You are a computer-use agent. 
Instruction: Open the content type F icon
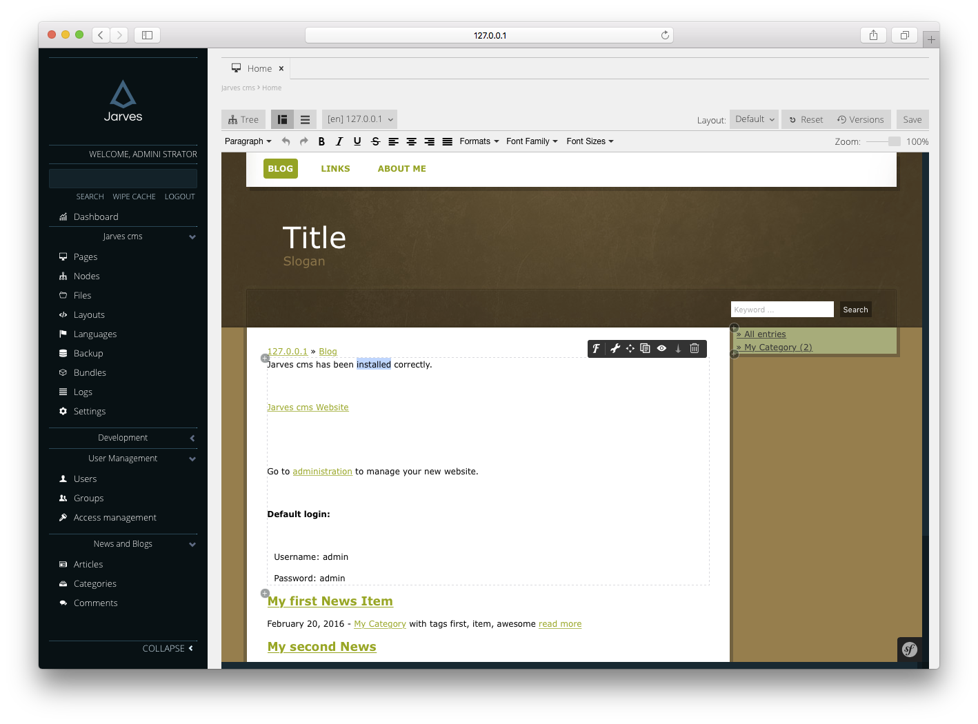pyautogui.click(x=596, y=348)
